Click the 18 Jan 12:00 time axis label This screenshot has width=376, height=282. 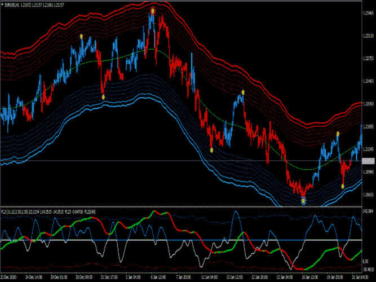[x=310, y=278]
